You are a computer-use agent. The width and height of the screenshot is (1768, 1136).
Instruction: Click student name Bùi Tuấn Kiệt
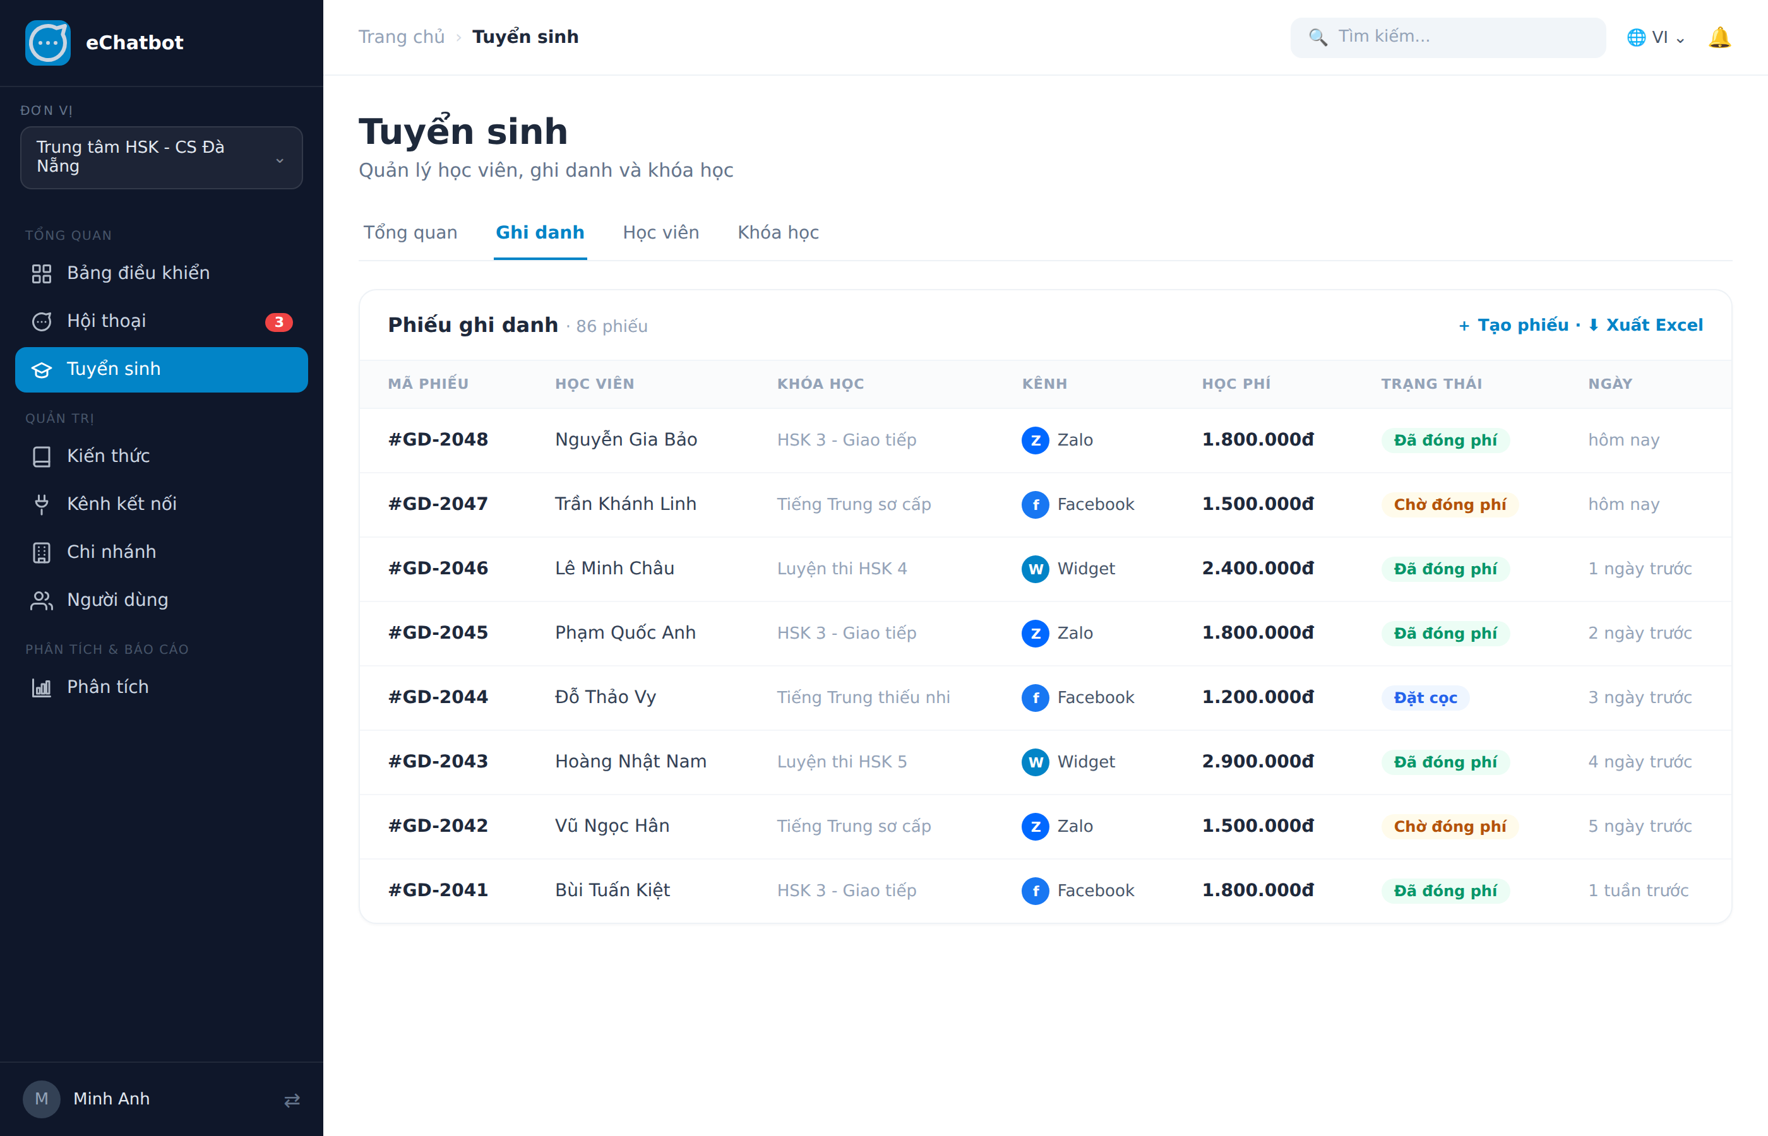pos(612,890)
